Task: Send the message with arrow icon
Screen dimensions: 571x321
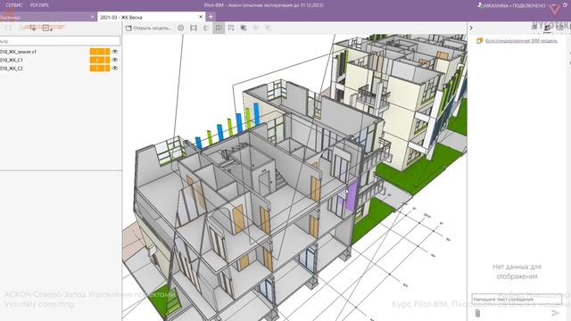Action: tap(555, 313)
